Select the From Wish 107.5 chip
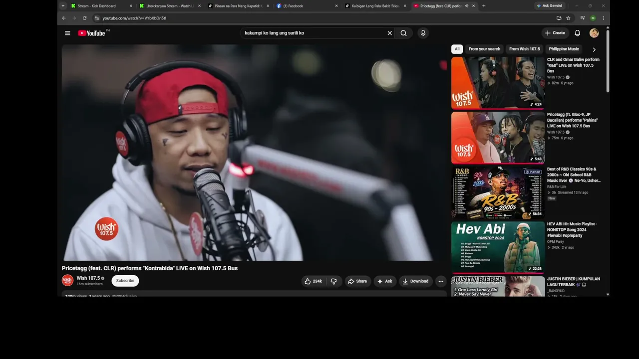 point(524,49)
